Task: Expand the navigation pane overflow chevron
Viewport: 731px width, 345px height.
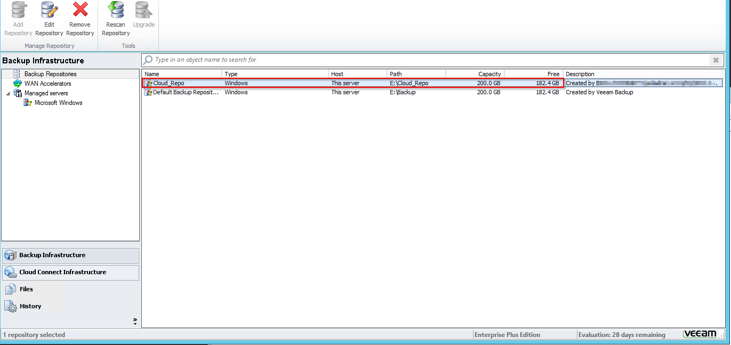Action: (x=135, y=322)
